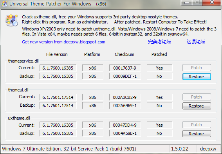This screenshot has height=154, width=222.
Task: Select themeui.dll current version 6.1.7601.17514
Action: pos(58,97)
